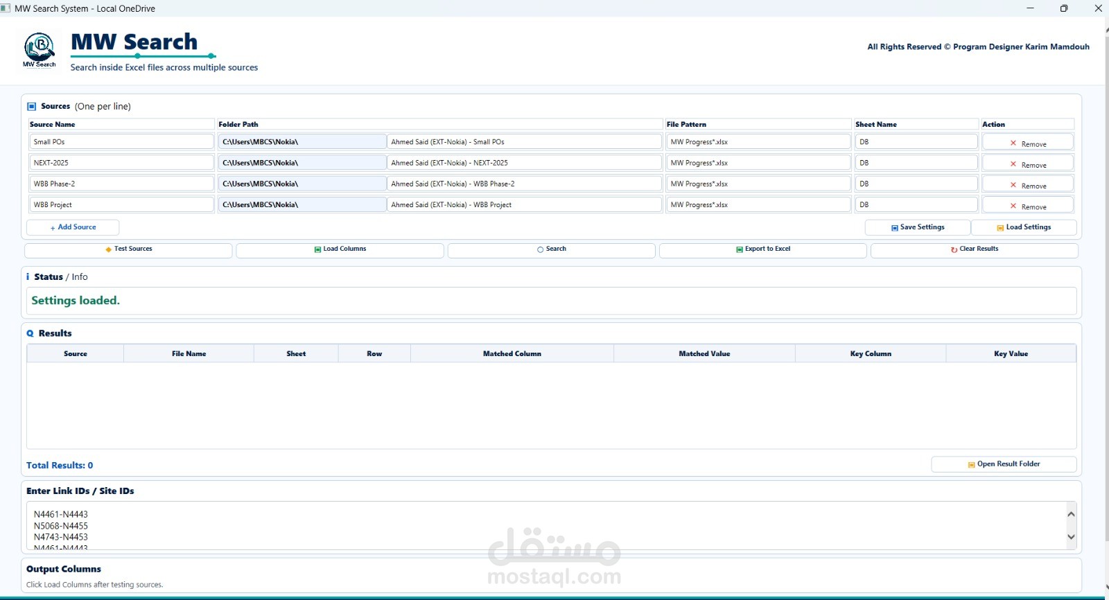Click the Key Value column header
This screenshot has width=1109, height=600.
point(1011,353)
